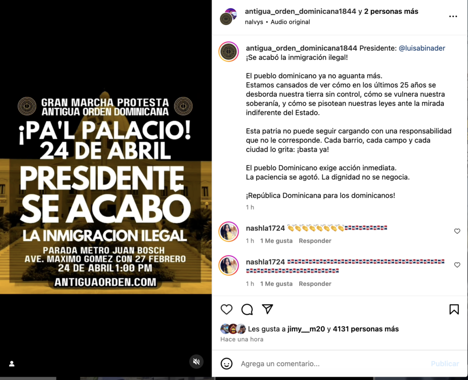The width and height of the screenshot is (468, 380).
Task: Expand '2 personas más' collaborators list
Action: [391, 11]
